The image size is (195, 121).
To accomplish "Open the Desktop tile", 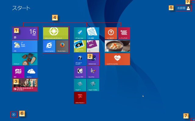I will point(25,59).
